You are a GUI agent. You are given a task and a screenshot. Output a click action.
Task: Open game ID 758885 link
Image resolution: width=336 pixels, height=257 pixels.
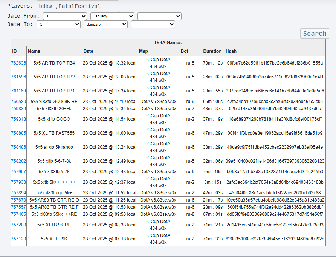pos(18,133)
